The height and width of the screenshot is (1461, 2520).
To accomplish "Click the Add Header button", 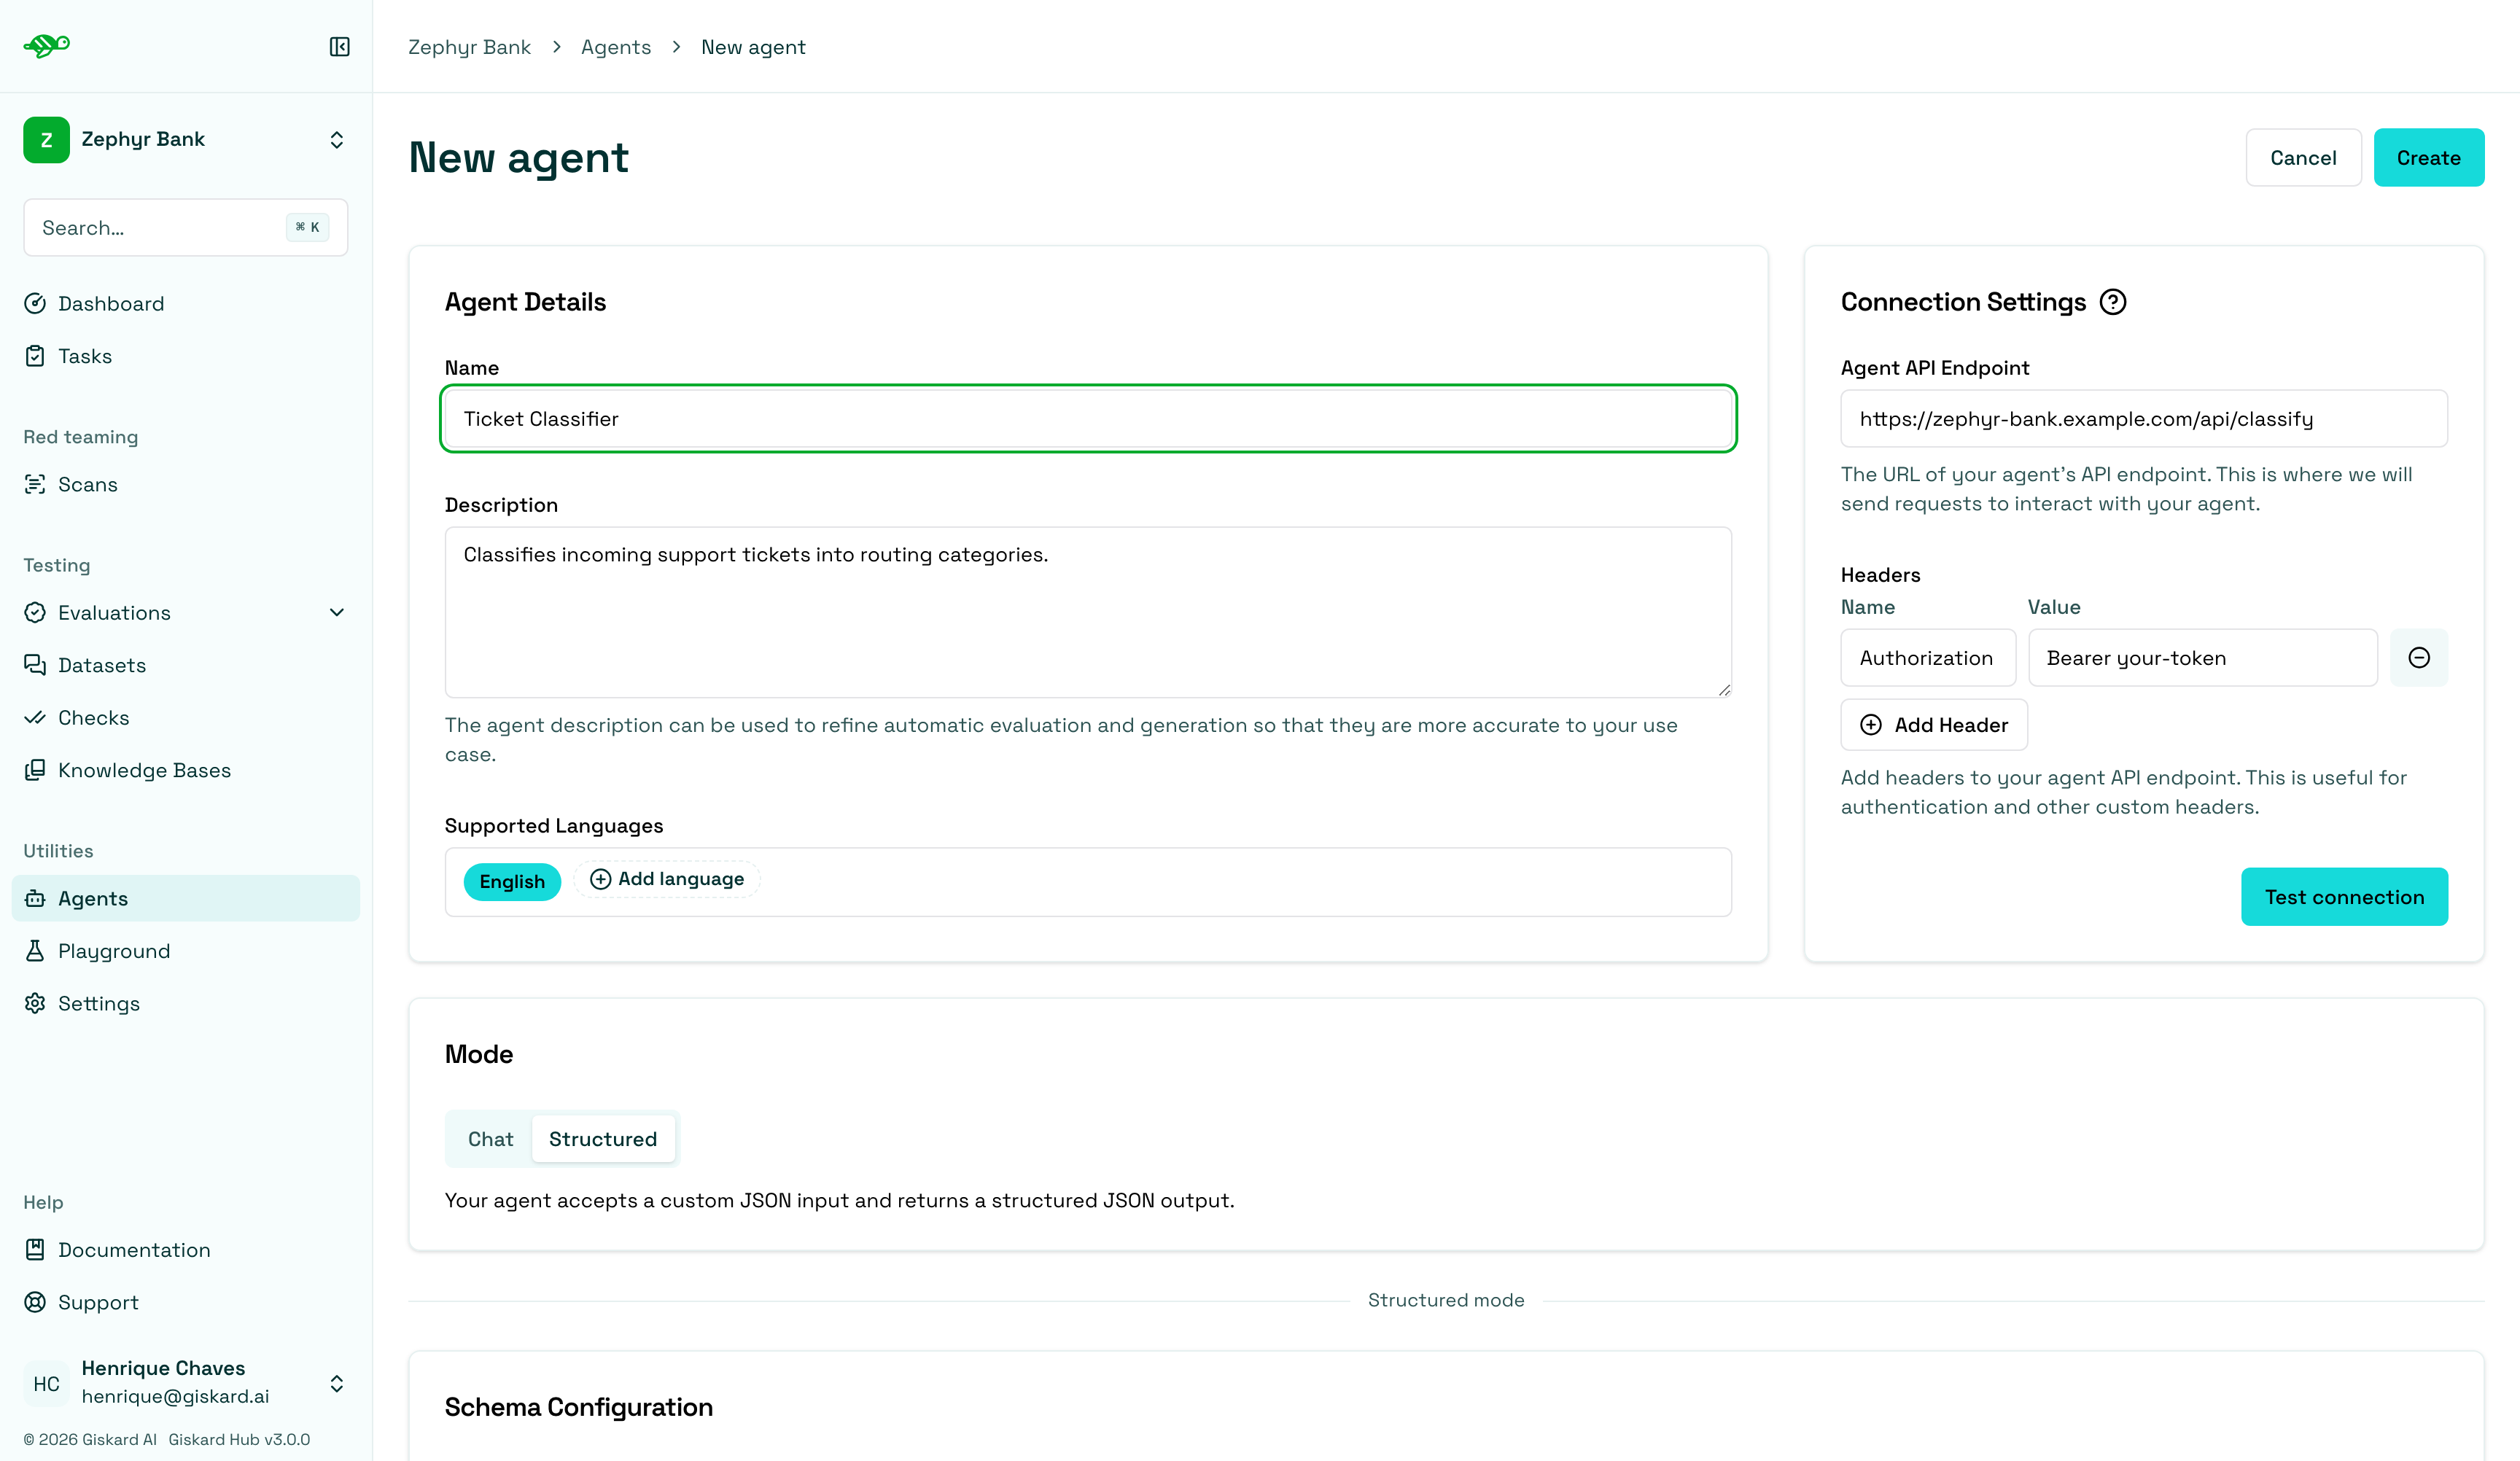I will click(1934, 725).
